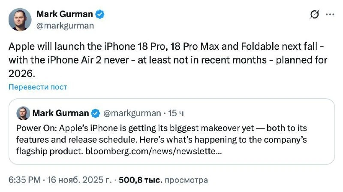Click Mark Gurman's large profile avatar

20,20
